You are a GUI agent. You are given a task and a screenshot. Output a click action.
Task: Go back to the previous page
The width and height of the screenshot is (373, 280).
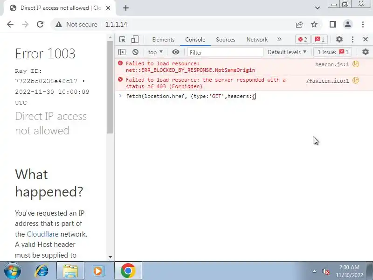(10, 24)
